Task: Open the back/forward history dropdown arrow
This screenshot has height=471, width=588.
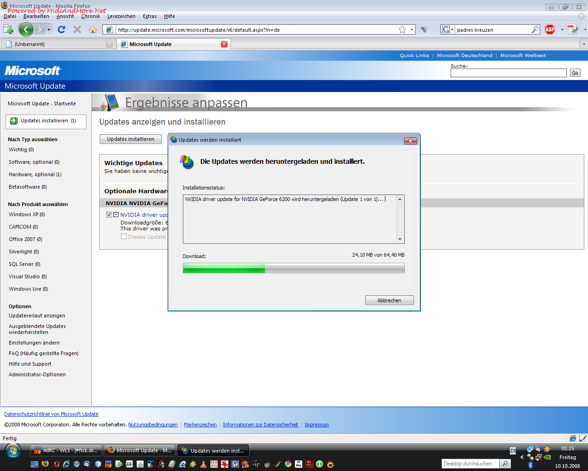Action: click(x=49, y=29)
